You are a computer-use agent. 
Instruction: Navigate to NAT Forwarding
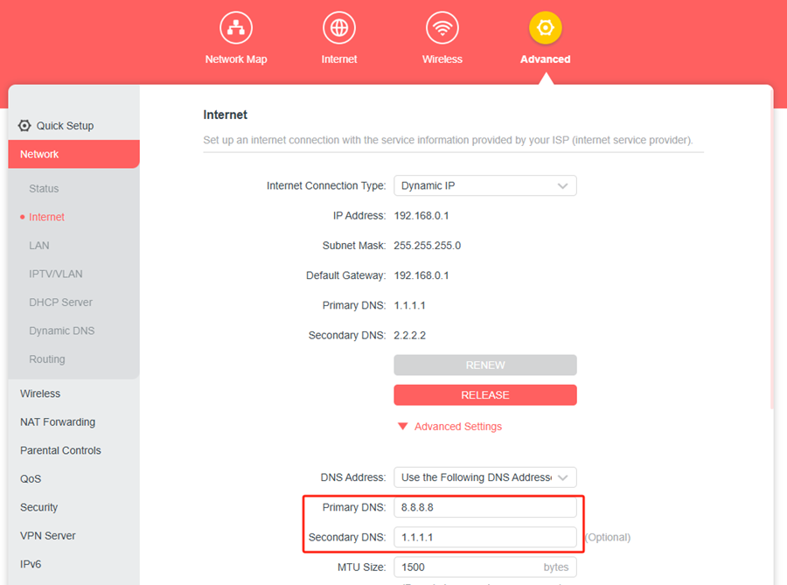58,422
